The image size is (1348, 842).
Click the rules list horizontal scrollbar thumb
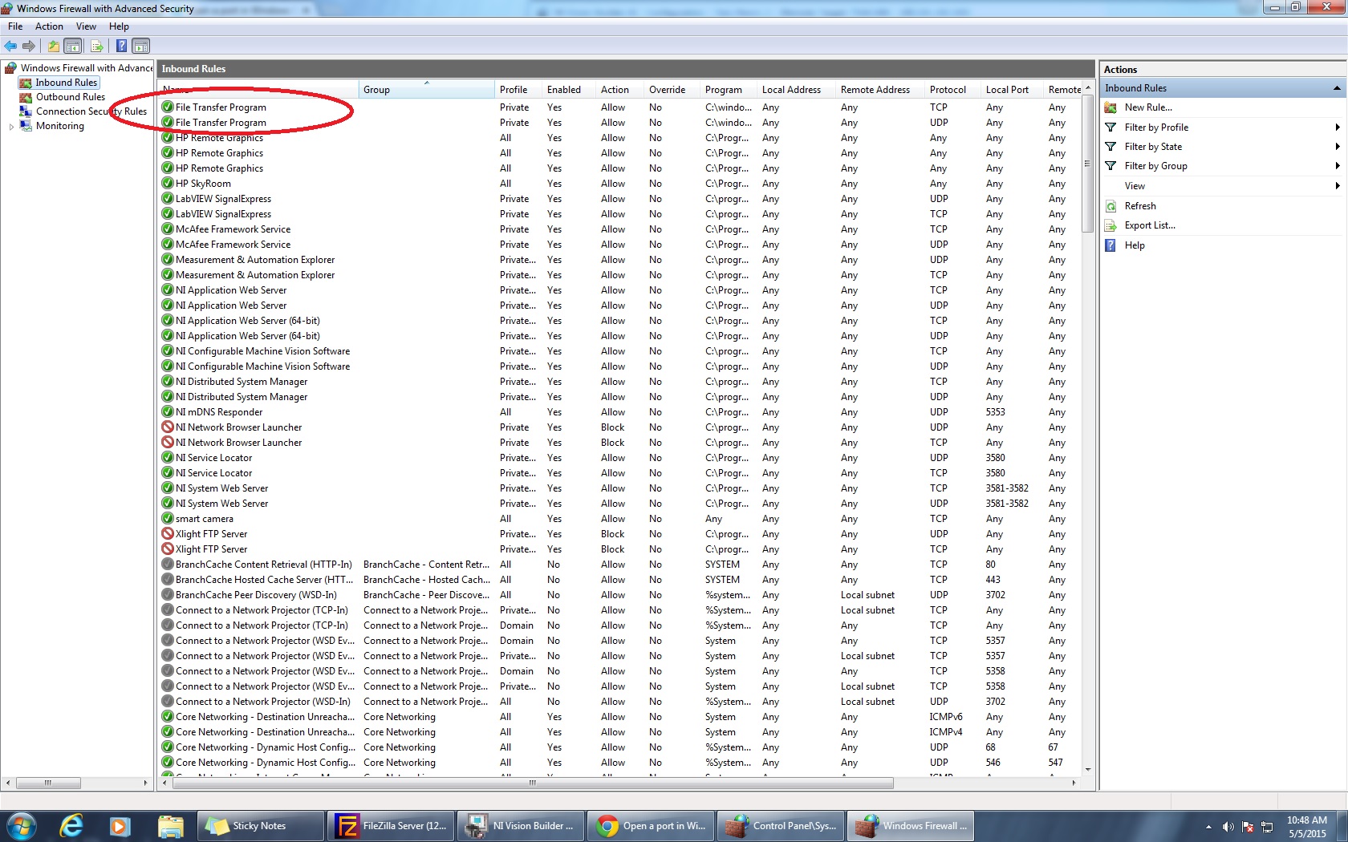532,783
